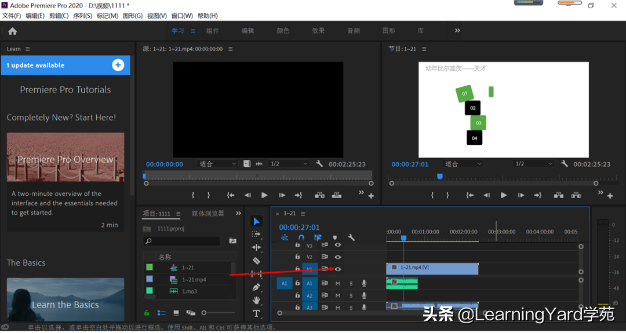
Task: Enable voice-over record on A1
Action: [363, 283]
